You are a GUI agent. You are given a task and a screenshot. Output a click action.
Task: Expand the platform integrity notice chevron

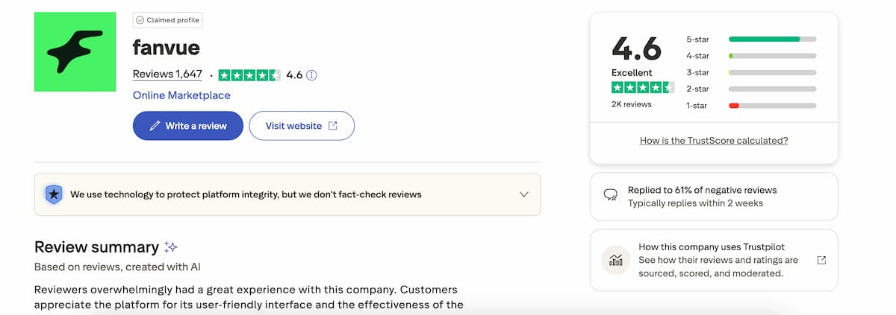click(x=524, y=194)
